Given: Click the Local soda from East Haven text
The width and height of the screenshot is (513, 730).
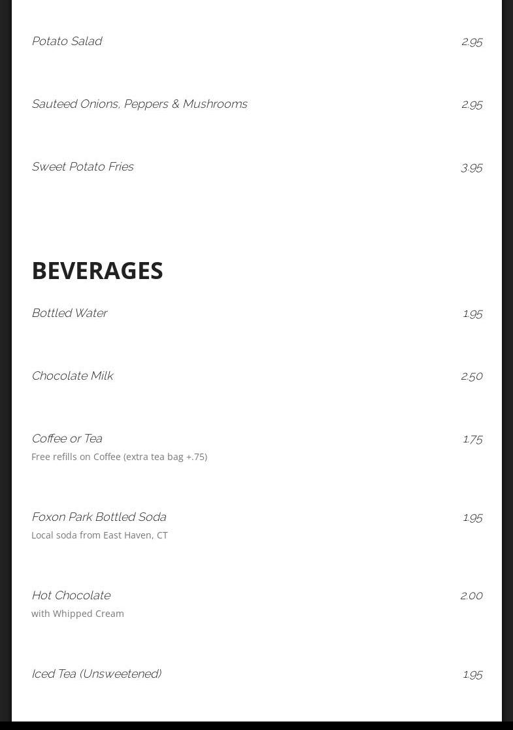Looking at the screenshot, I should tap(99, 535).
